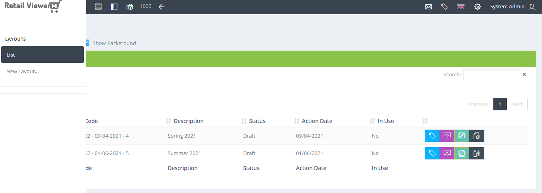Copy the Summer 2021 layout using dark icon
542x193 pixels.
coord(477,153)
